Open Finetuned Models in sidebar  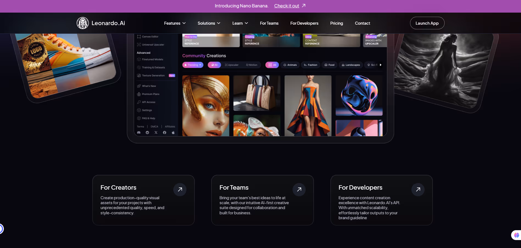pos(150,59)
